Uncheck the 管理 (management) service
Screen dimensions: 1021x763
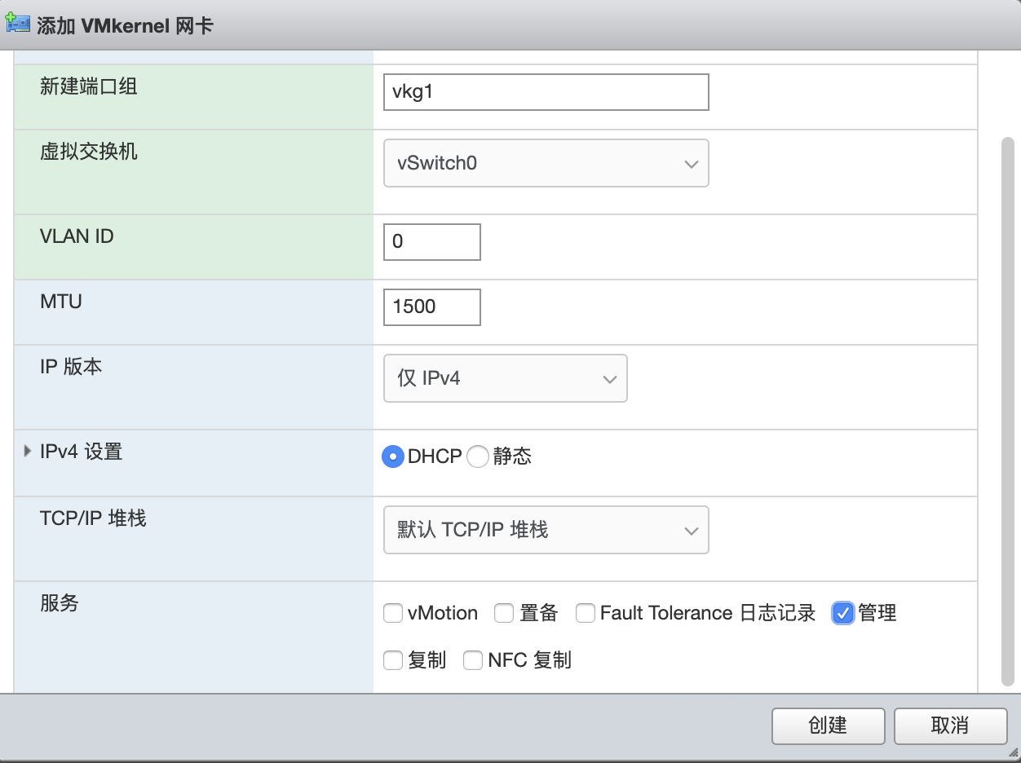point(842,613)
